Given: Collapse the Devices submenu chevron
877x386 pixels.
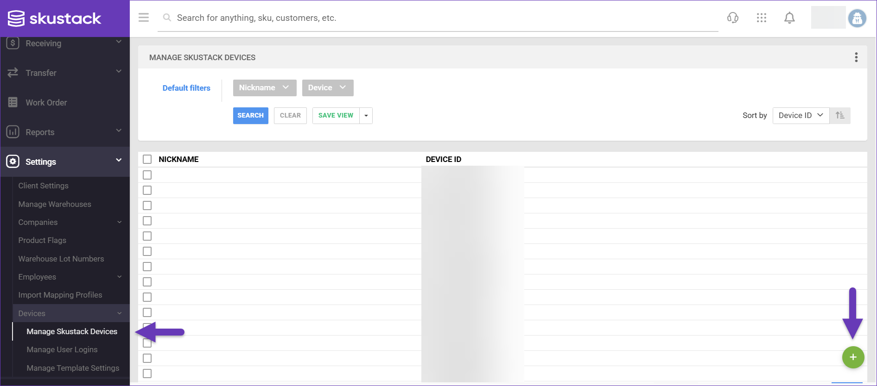Looking at the screenshot, I should (x=120, y=313).
